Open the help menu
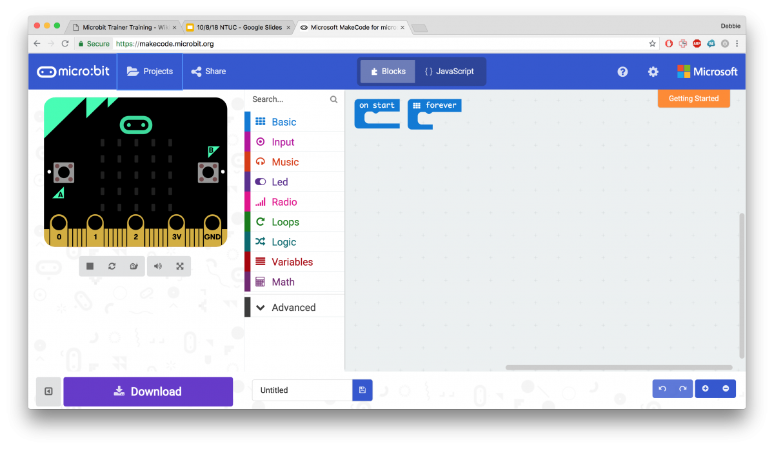 tap(622, 72)
